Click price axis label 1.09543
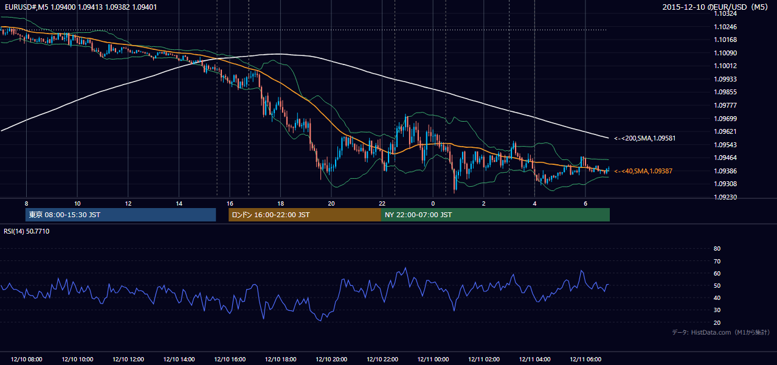Screen dimensions: 777x365 coord(724,145)
